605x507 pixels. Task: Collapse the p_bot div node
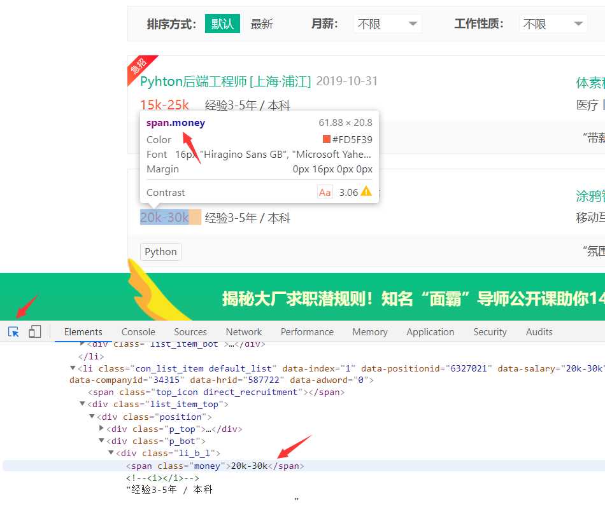(x=101, y=440)
